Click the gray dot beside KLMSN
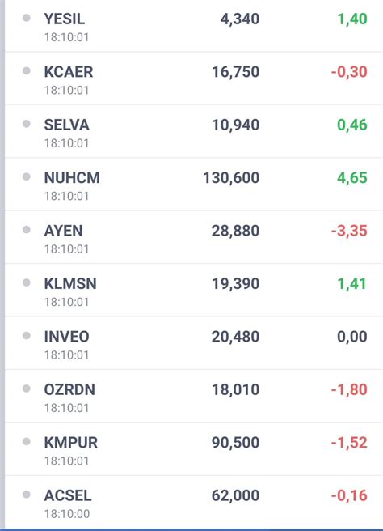This screenshot has width=383, height=531. click(x=27, y=282)
